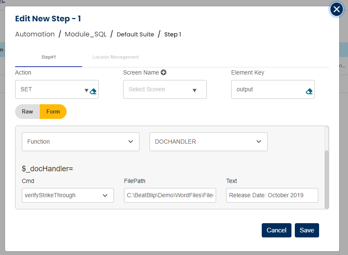Click into the FilePath input field

170,195
